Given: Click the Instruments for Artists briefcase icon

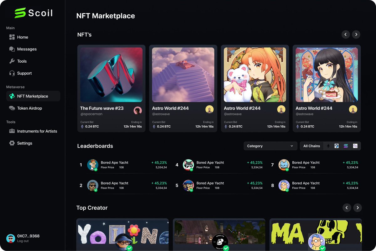Looking at the screenshot, I should [x=12, y=131].
